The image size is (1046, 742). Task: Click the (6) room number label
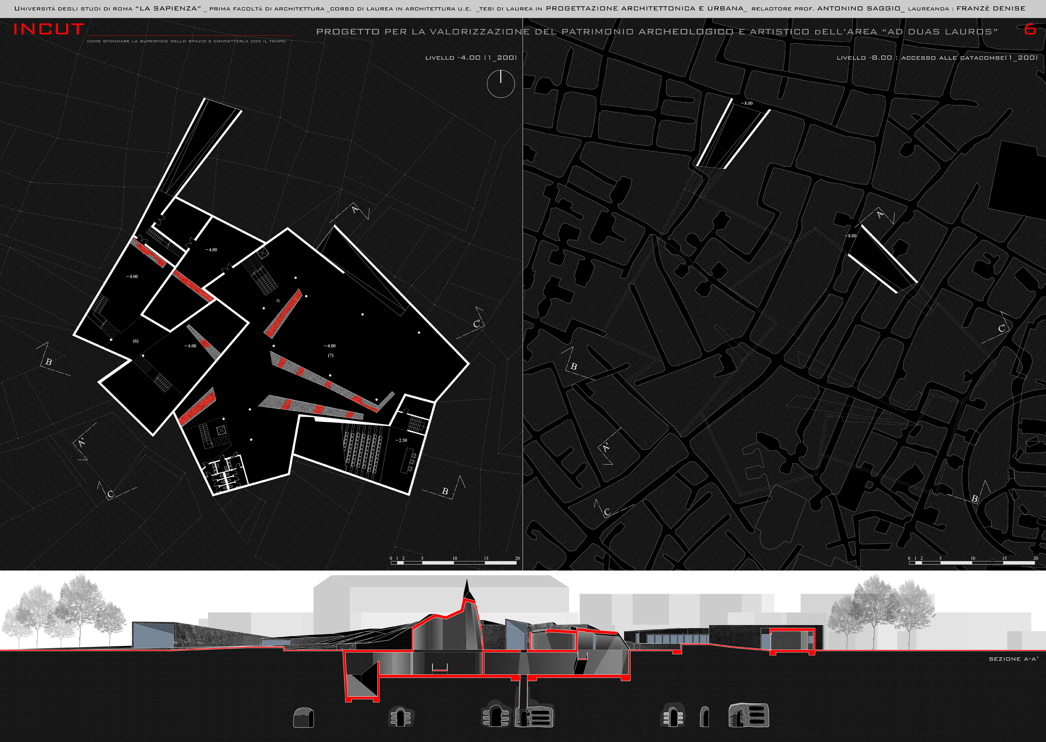click(x=135, y=341)
